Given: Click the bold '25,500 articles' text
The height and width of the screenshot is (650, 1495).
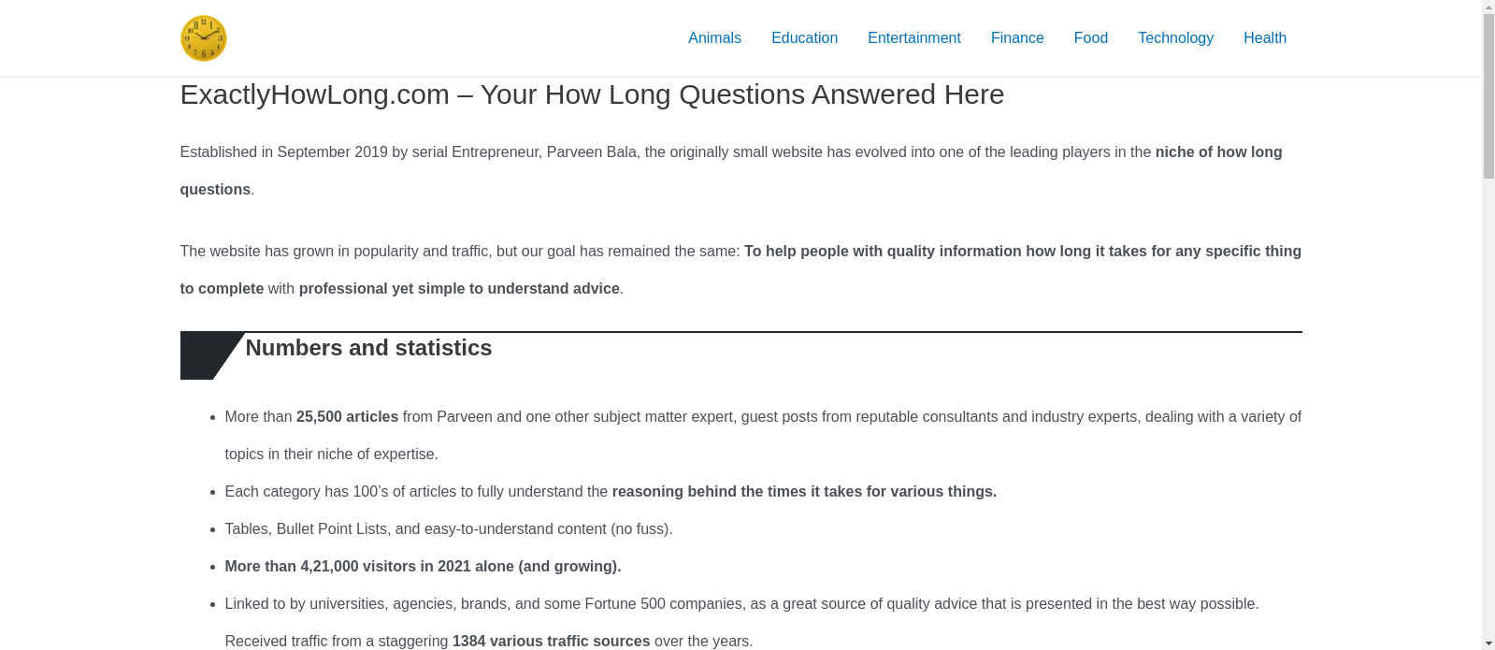Looking at the screenshot, I should point(346,416).
